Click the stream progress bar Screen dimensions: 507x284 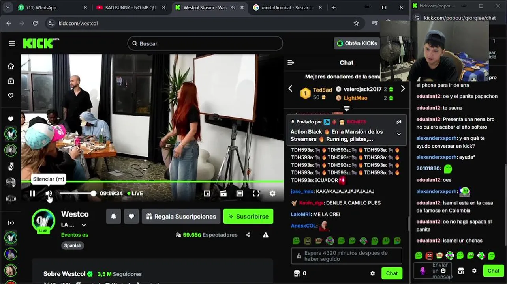tap(152, 181)
